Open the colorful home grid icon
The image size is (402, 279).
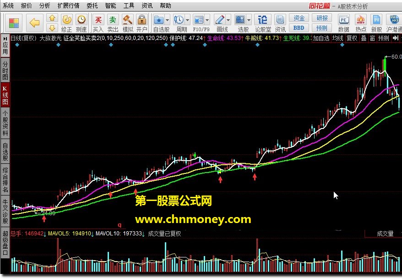coord(14,23)
